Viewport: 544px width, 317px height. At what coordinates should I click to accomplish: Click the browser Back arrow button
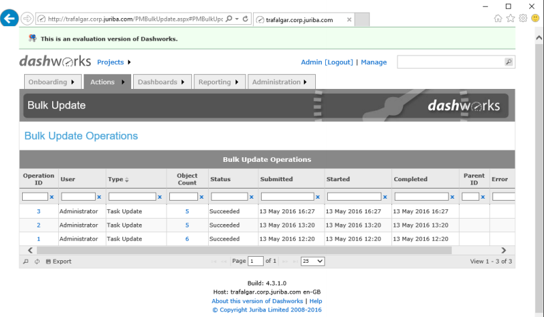(9, 18)
